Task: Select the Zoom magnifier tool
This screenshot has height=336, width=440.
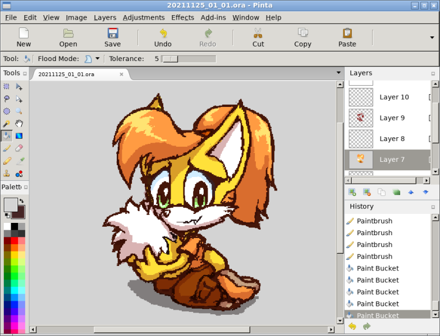Action: [x=19, y=111]
